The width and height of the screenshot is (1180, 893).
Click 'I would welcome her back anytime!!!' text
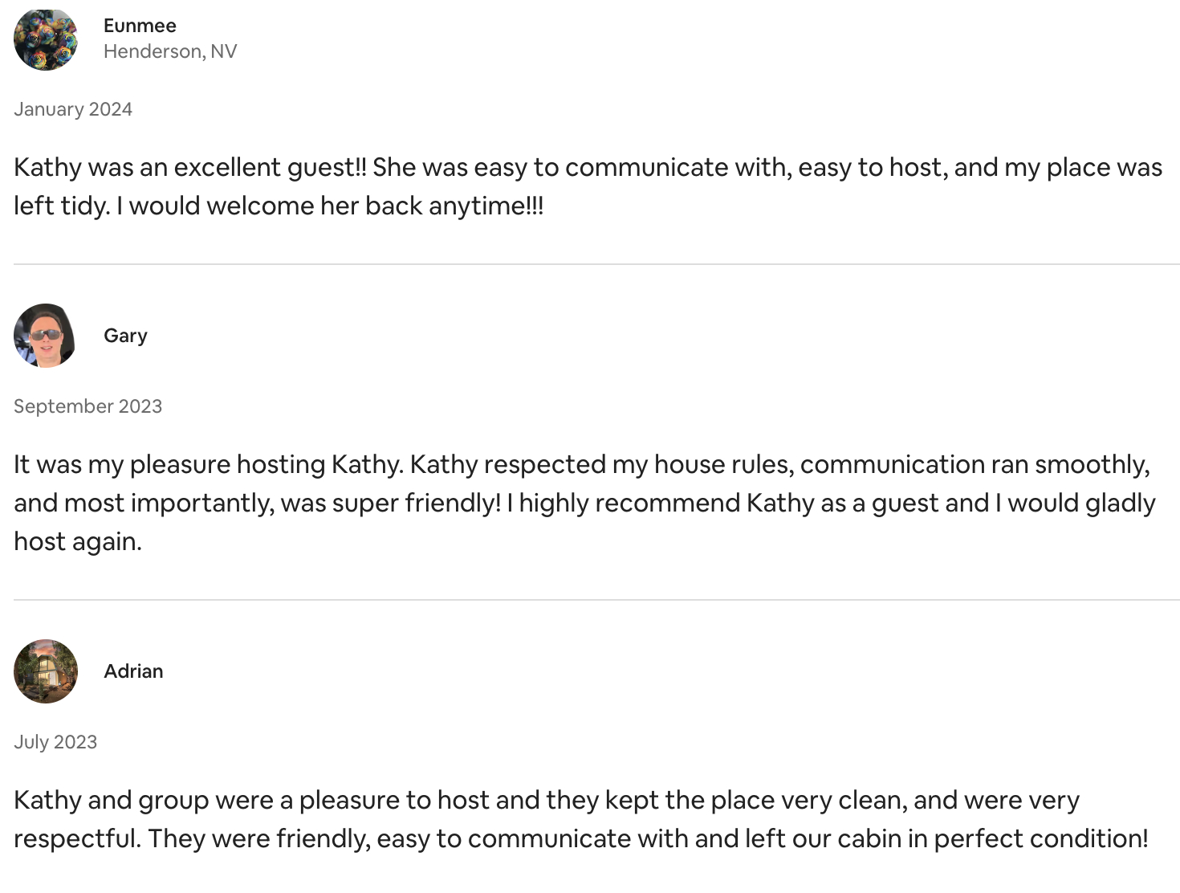[330, 206]
